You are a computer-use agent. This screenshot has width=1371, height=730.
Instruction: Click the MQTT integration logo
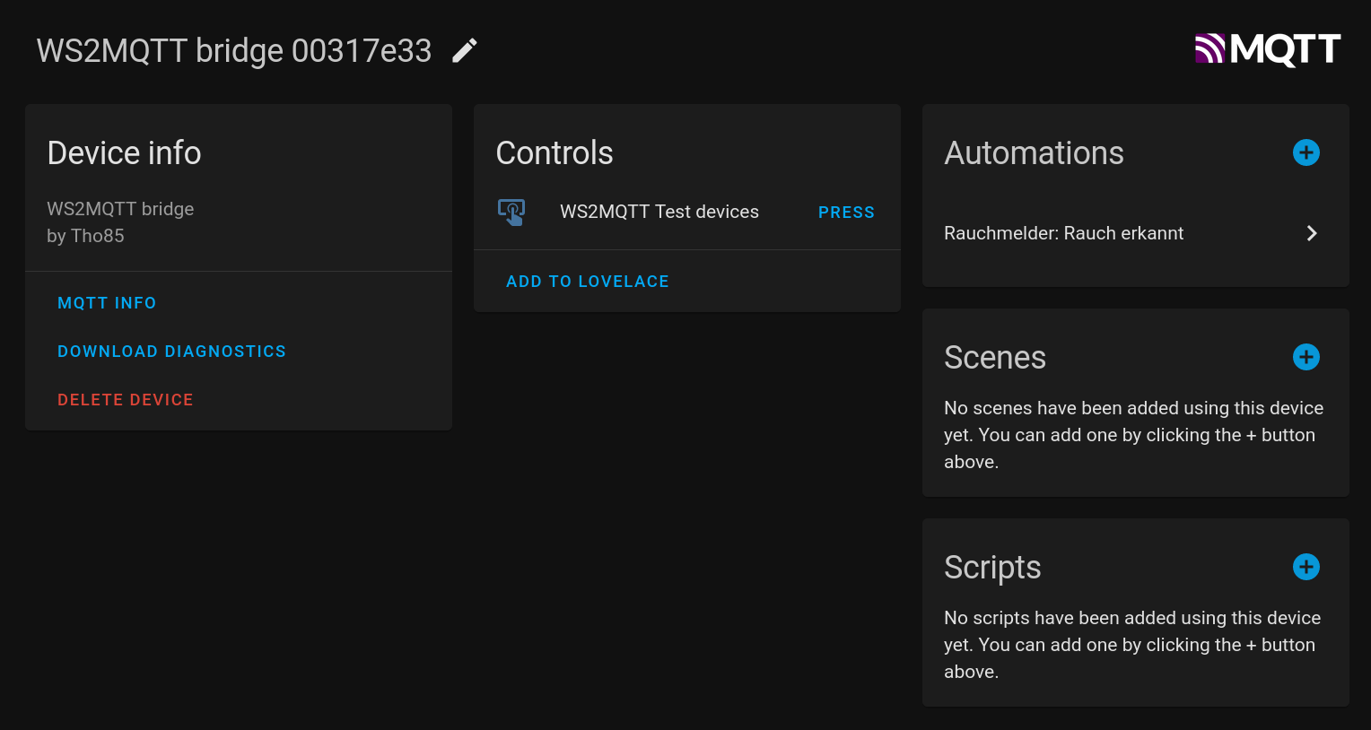click(1267, 49)
